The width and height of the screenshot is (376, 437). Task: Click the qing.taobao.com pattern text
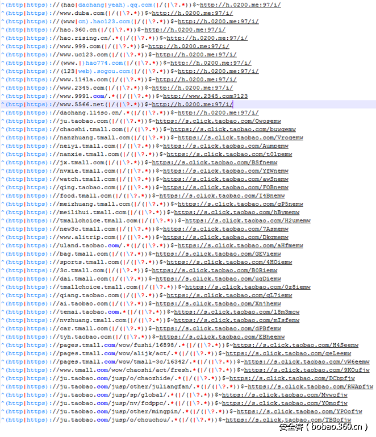(87, 188)
